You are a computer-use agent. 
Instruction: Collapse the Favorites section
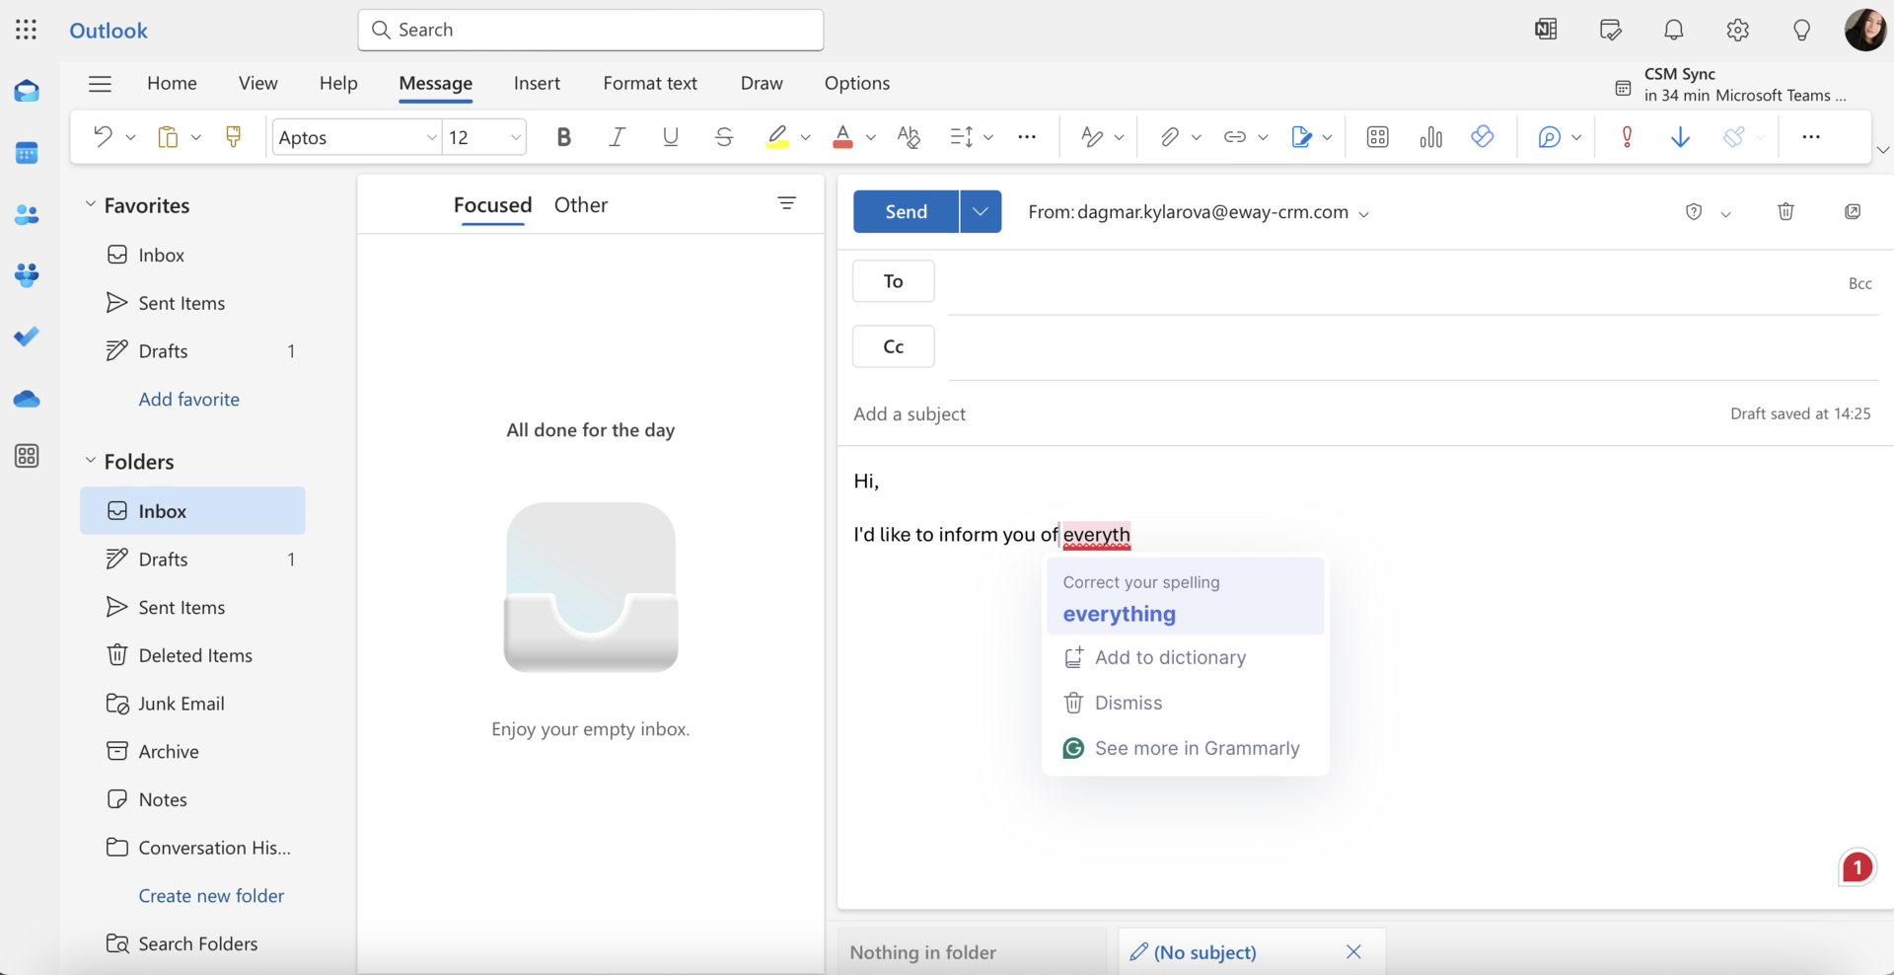coord(90,204)
